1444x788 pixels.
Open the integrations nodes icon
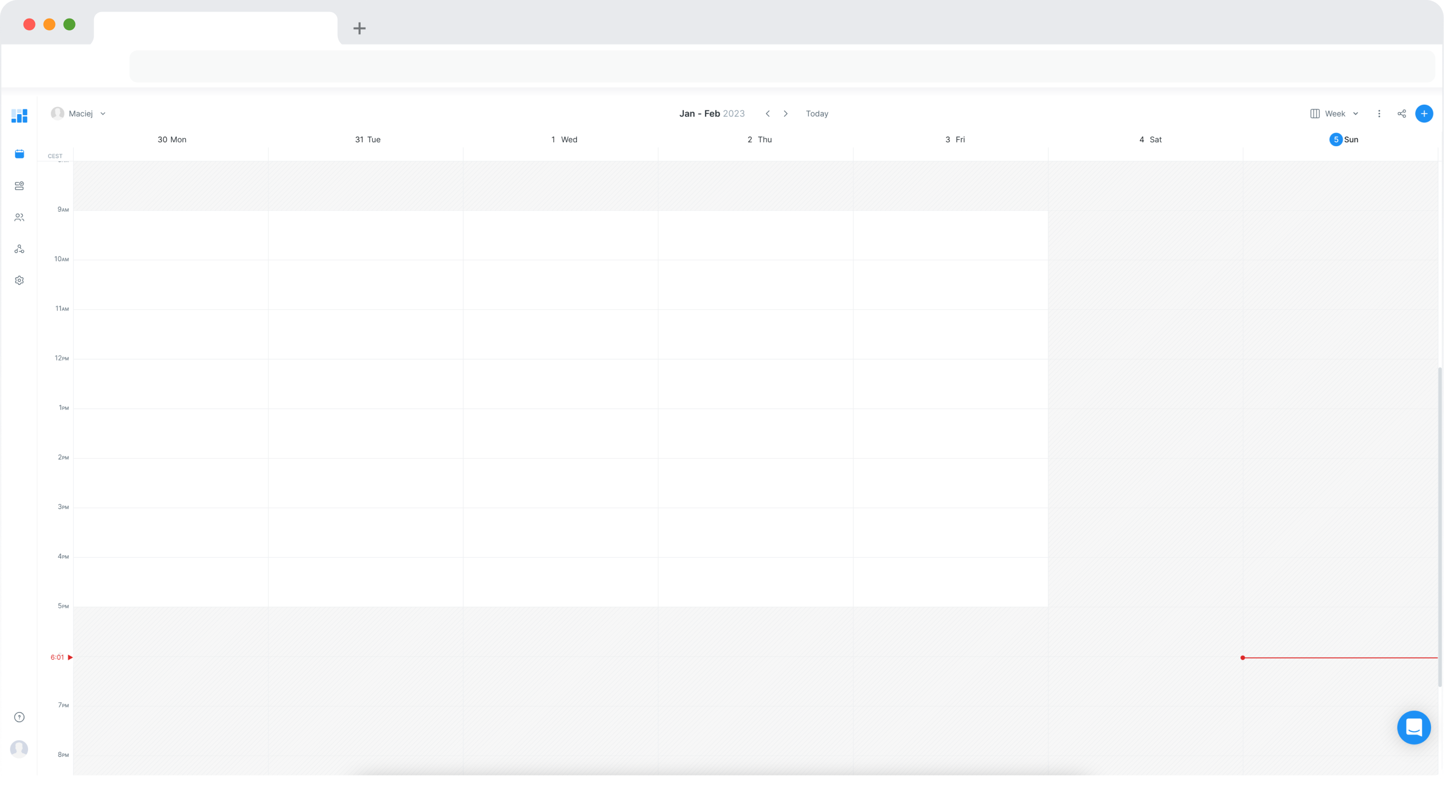point(19,249)
